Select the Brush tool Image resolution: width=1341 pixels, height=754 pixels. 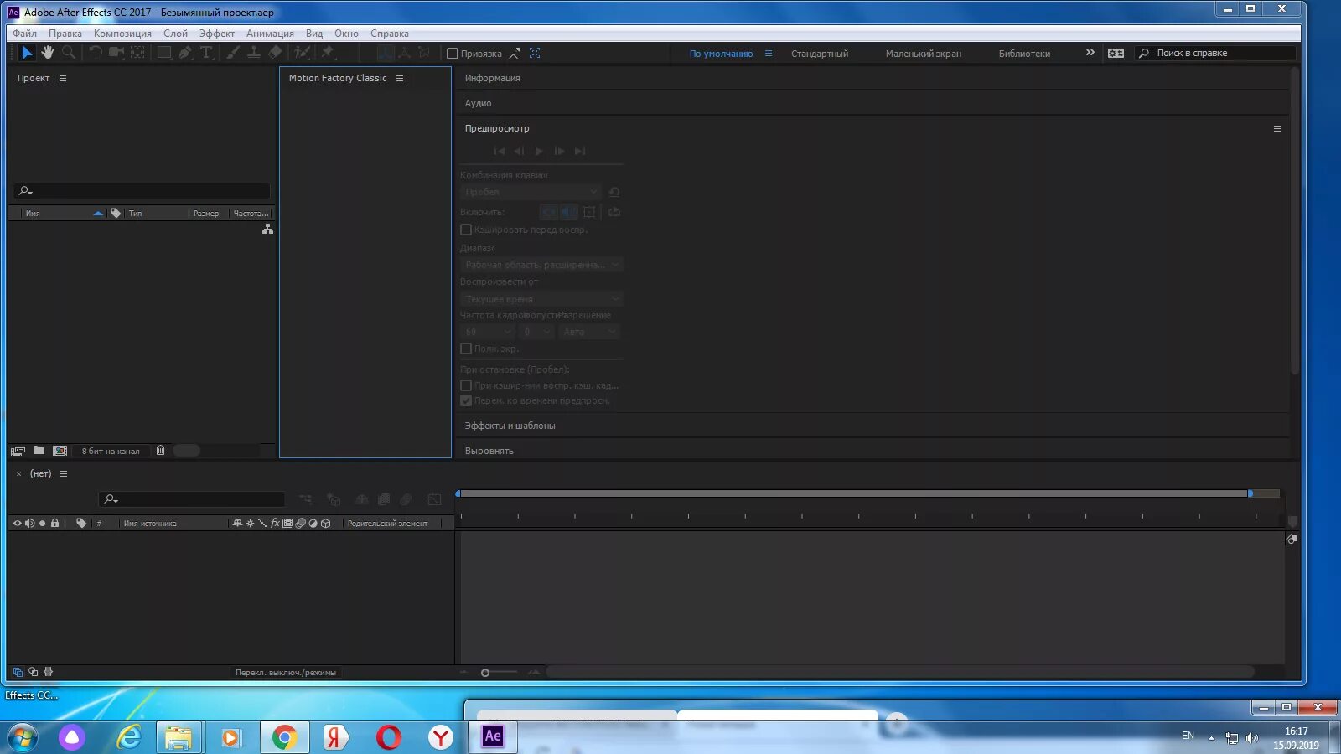[233, 53]
